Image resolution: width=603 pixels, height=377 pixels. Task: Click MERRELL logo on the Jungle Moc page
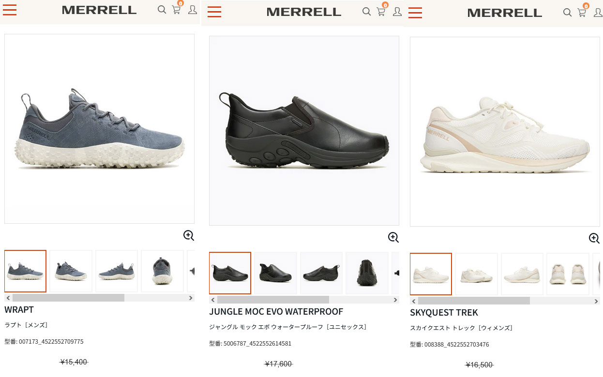[304, 12]
